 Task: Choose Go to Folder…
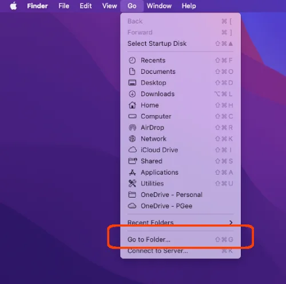(180, 239)
